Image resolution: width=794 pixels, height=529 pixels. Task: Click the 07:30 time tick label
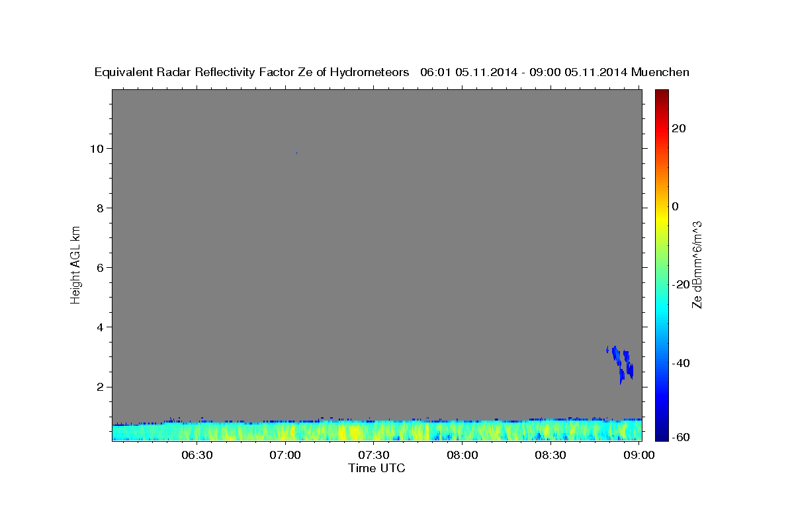tap(373, 455)
